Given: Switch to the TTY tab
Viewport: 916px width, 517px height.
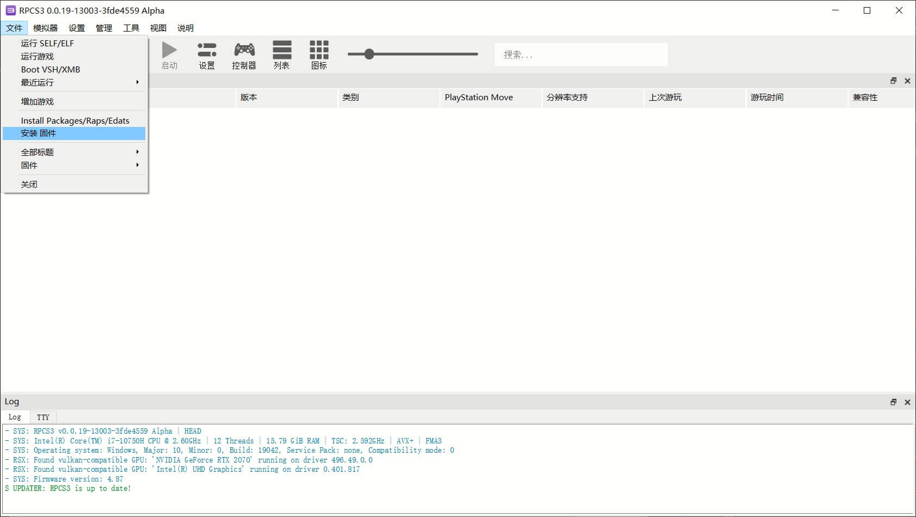Looking at the screenshot, I should point(43,417).
